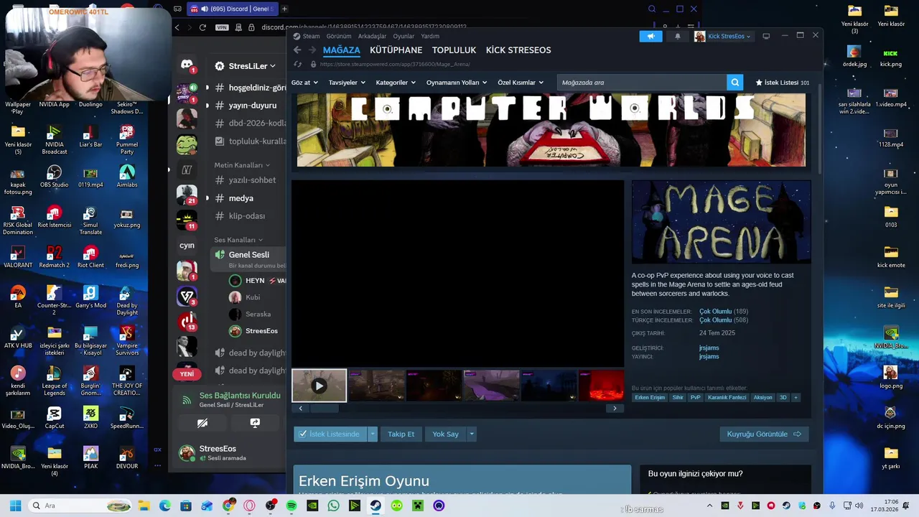919x517 pixels.
Task: Click the Discord voice connection signal icon
Action: click(x=187, y=400)
